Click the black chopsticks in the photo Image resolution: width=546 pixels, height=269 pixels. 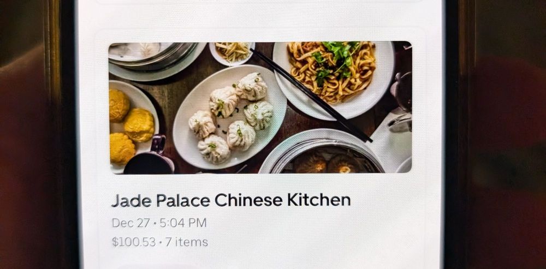(x=311, y=95)
